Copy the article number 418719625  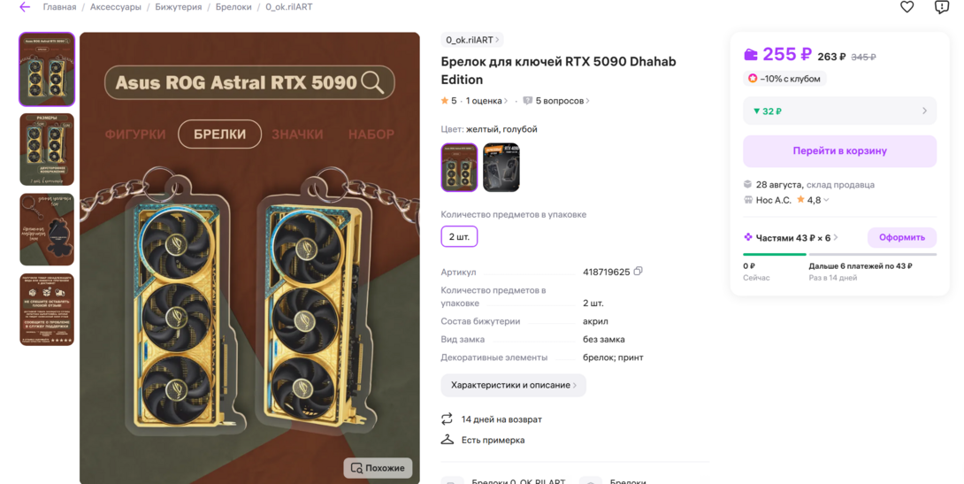pos(639,272)
